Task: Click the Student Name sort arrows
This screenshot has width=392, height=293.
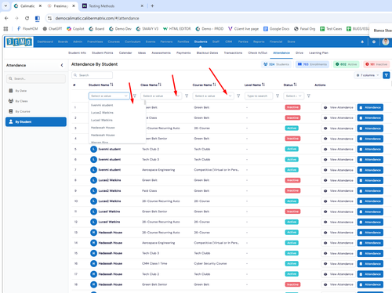Action: click(112, 85)
